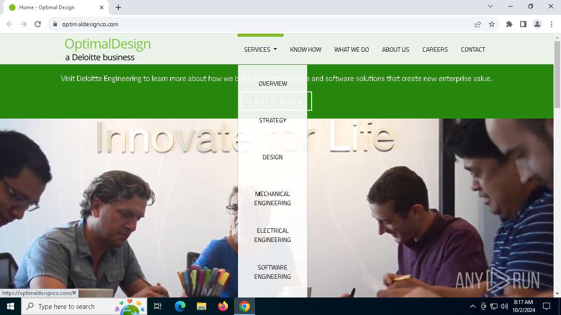Click the scrollbar down arrow
This screenshot has width=561, height=315.
[x=557, y=294]
